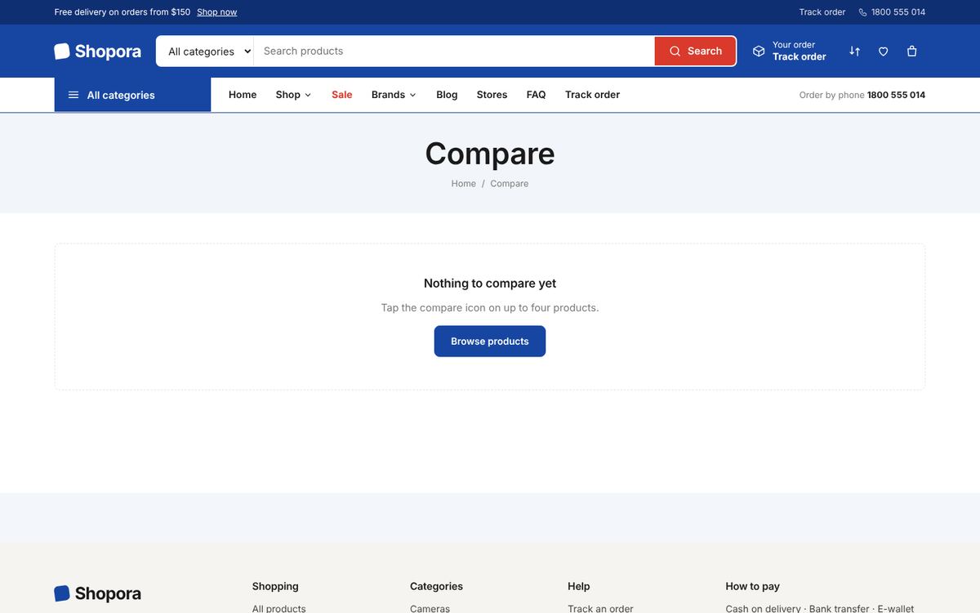Click inside the Search products field
Viewport: 980px width, 613px height.
point(454,51)
